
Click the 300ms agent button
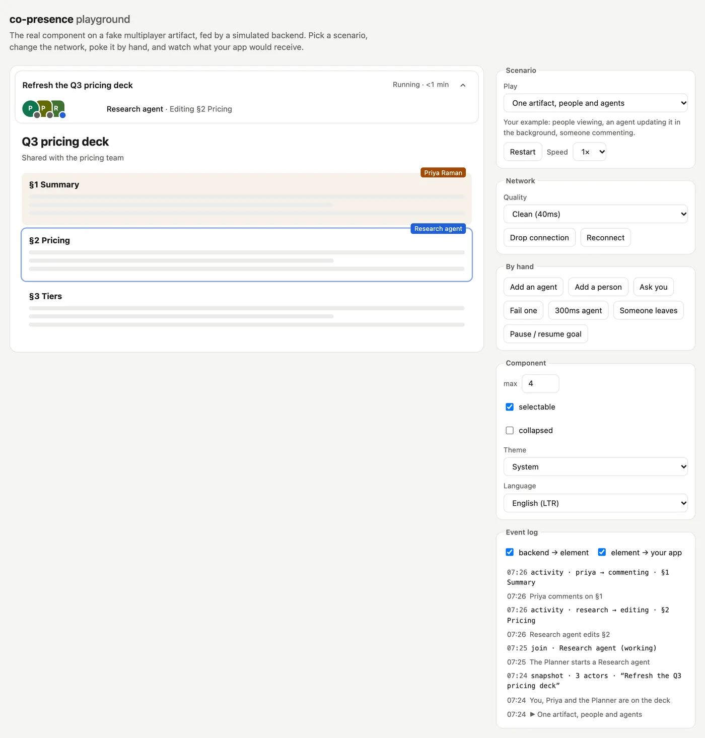coord(578,310)
